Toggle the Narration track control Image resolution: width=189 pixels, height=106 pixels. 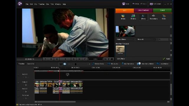click(x=18, y=96)
